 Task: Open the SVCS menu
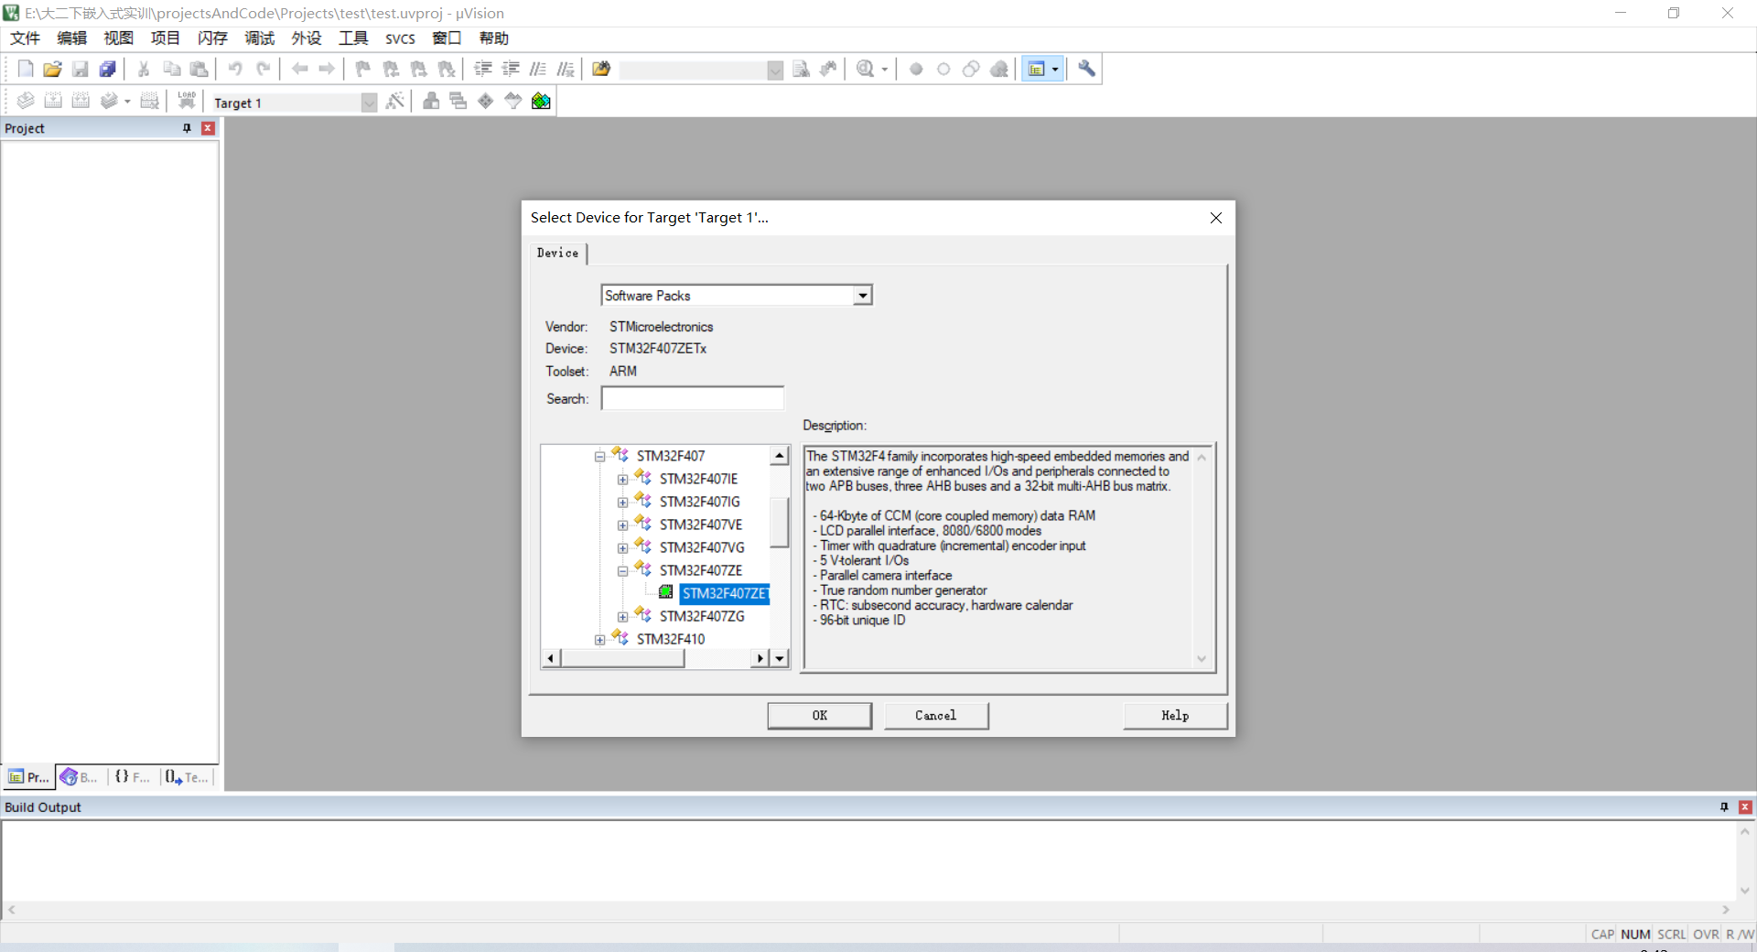point(400,38)
